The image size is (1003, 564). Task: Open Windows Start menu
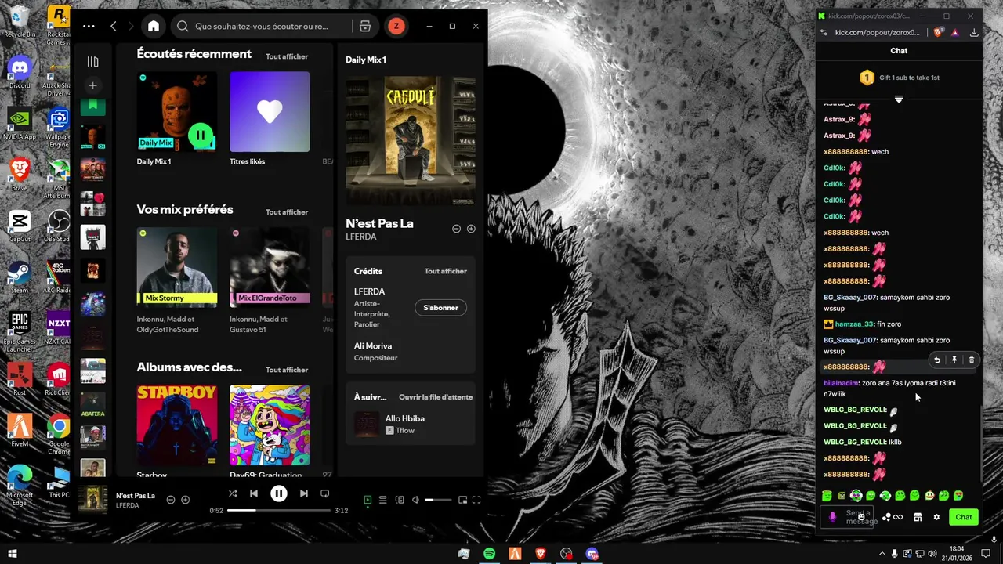coord(13,554)
